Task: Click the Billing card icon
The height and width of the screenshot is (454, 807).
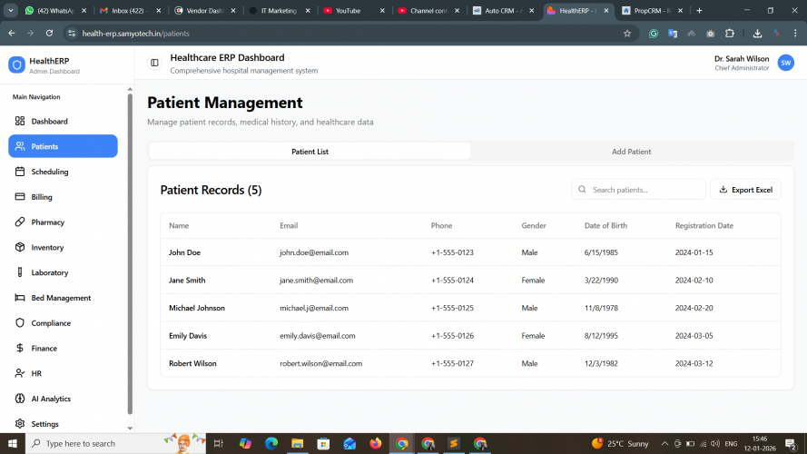Action: point(20,197)
